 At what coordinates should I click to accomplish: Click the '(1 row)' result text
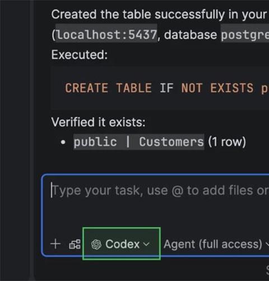[227, 142]
